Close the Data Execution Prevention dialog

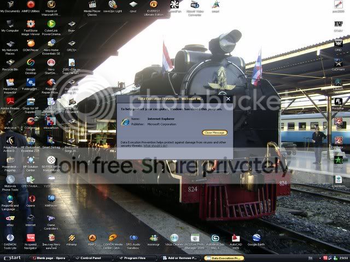click(228, 99)
